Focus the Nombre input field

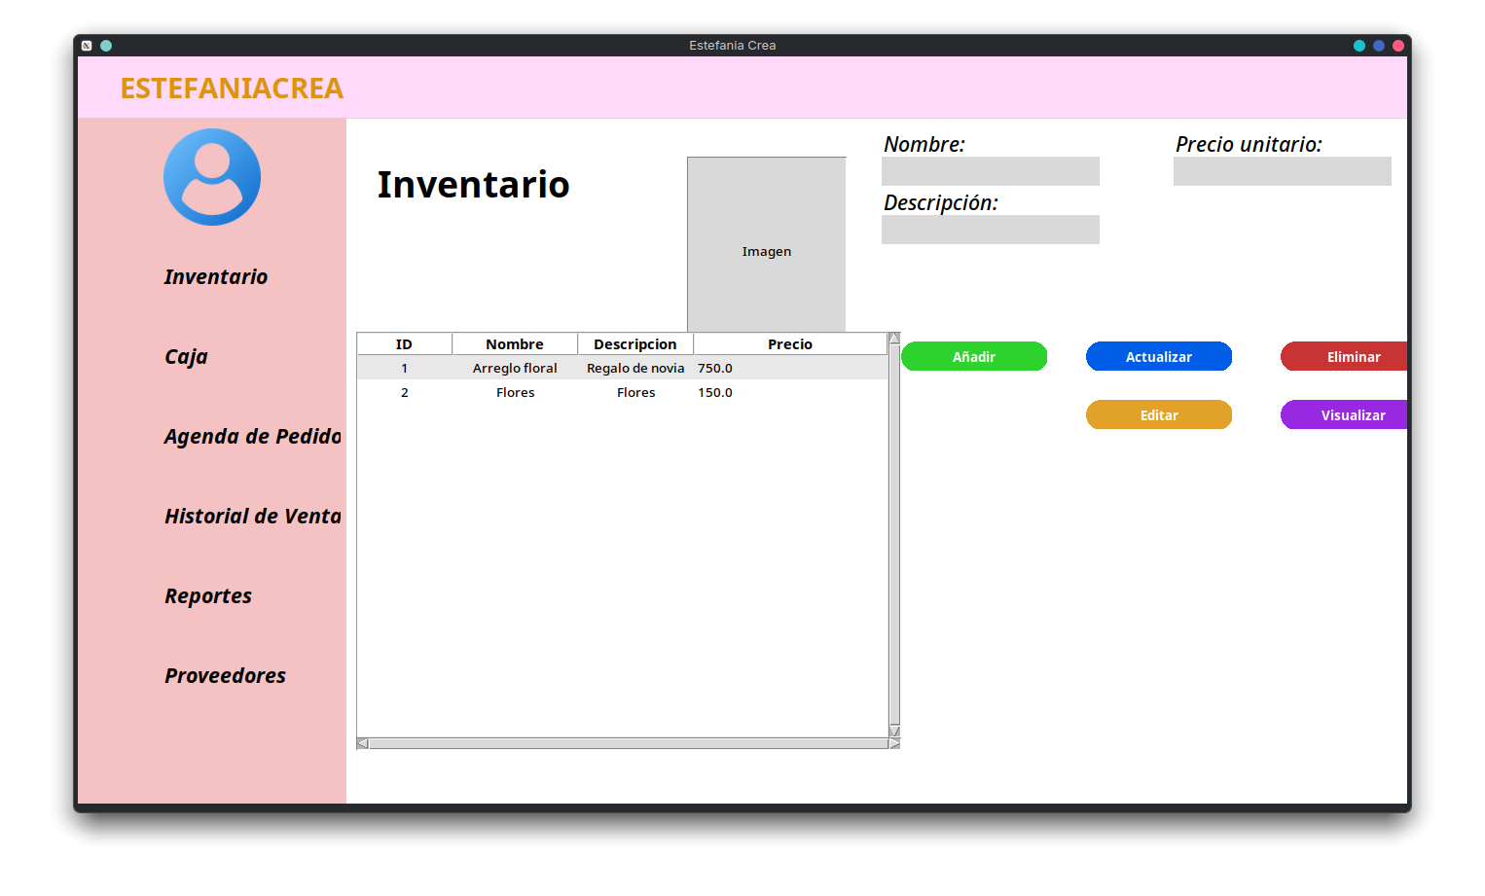991,171
